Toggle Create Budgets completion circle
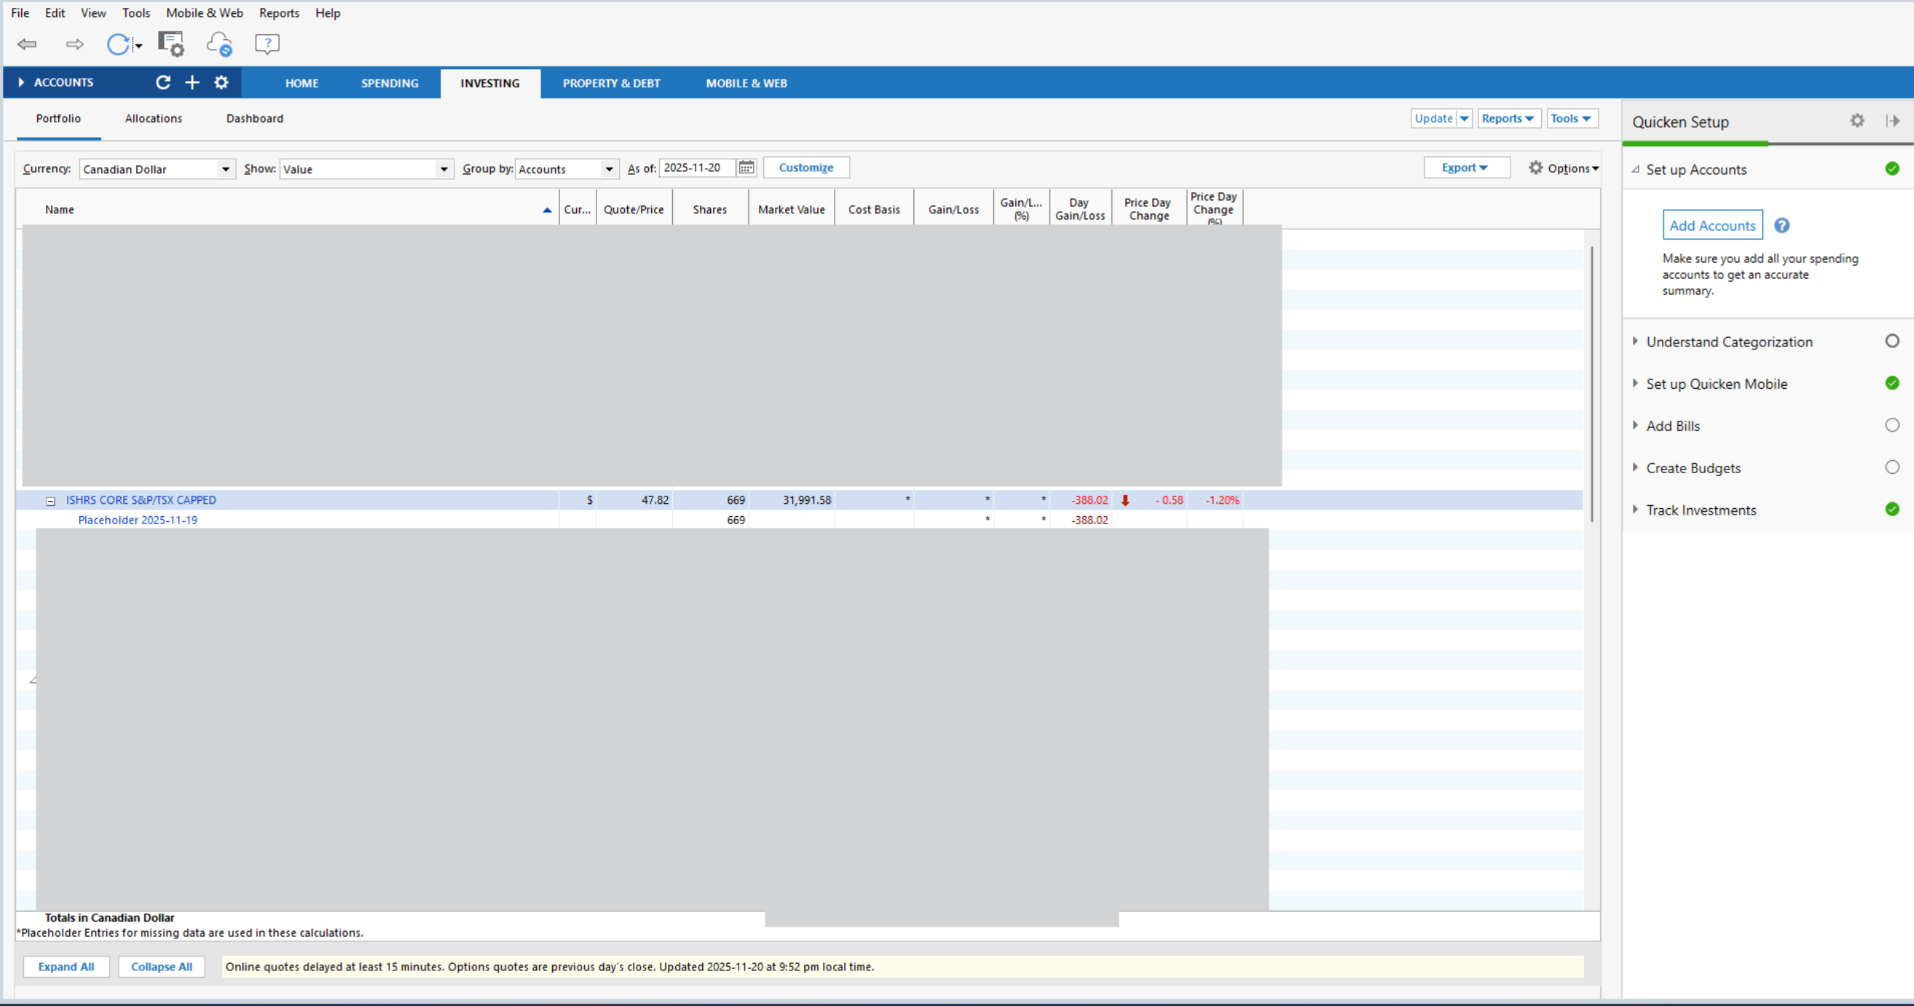The width and height of the screenshot is (1914, 1006). click(x=1891, y=467)
